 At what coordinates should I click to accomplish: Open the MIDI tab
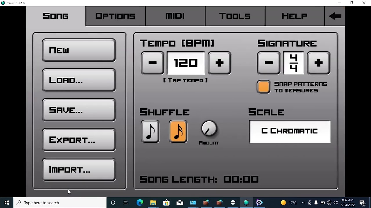tap(175, 16)
